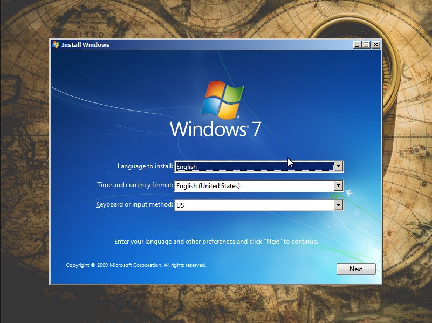This screenshot has width=432, height=323.
Task: Click the Microsoft copyright notice text
Action: pyautogui.click(x=136, y=265)
